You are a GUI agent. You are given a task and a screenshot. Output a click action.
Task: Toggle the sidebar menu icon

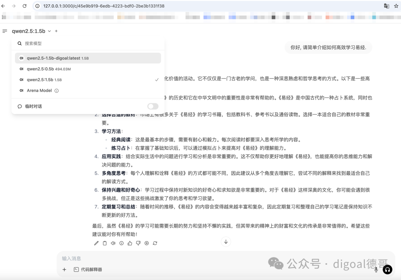coord(4,31)
